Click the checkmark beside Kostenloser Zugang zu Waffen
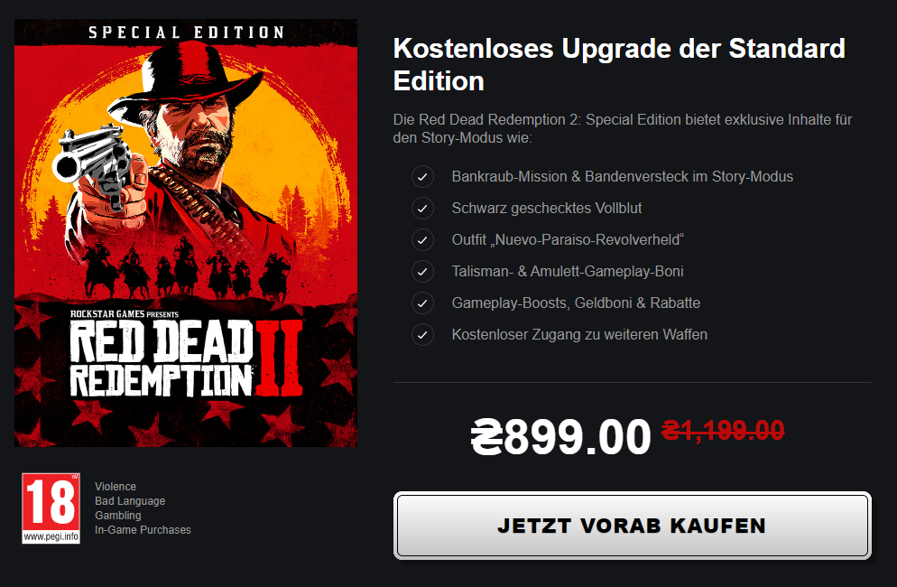Screen dimensions: 897x587 pos(422,334)
